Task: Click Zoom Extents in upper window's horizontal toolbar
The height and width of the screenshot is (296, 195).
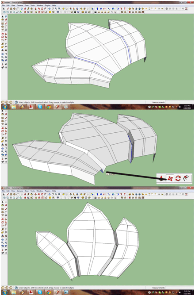Action: tap(59, 9)
